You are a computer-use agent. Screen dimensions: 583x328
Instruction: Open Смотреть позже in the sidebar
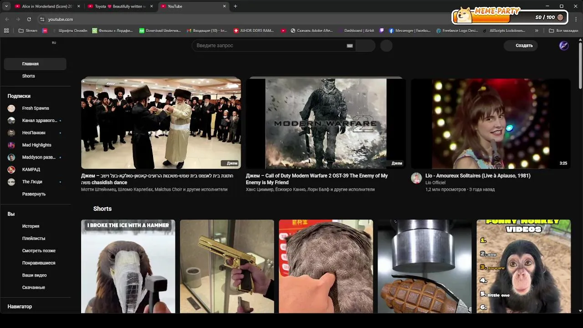pyautogui.click(x=35, y=251)
